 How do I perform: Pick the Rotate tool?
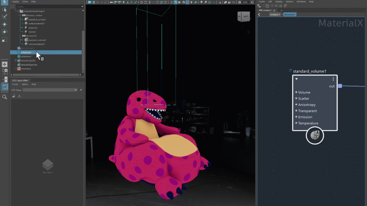[5, 32]
